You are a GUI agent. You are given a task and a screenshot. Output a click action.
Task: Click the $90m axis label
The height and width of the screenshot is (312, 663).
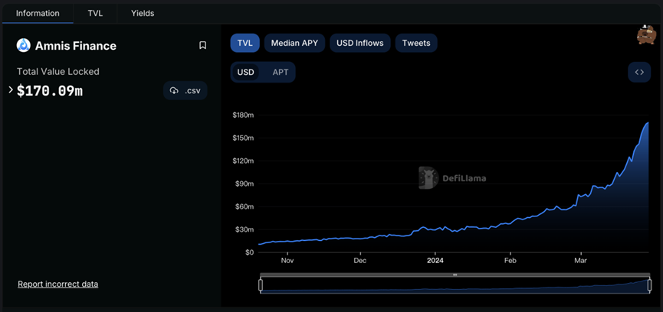(245, 184)
